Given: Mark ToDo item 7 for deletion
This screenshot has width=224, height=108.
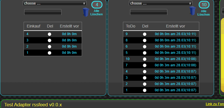Looking at the screenshot, I should pos(145,65).
